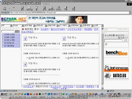Click into the newsletter email input box
Viewport: 132px width, 99px height.
point(113,40)
